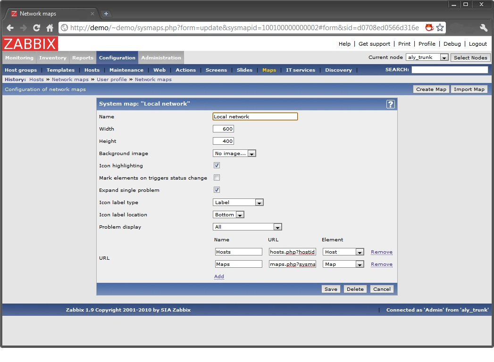Click Cancel button
This screenshot has width=494, height=362.
pos(382,289)
